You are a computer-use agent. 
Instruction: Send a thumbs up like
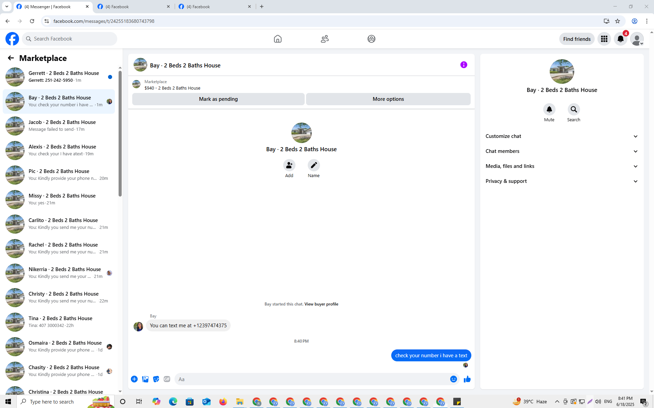(467, 379)
